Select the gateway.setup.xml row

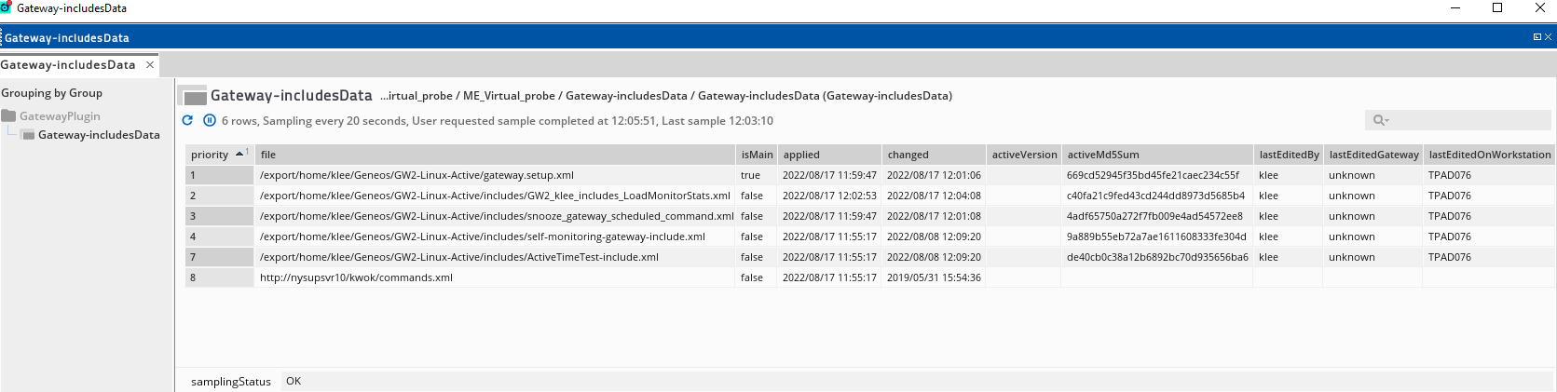coord(417,175)
